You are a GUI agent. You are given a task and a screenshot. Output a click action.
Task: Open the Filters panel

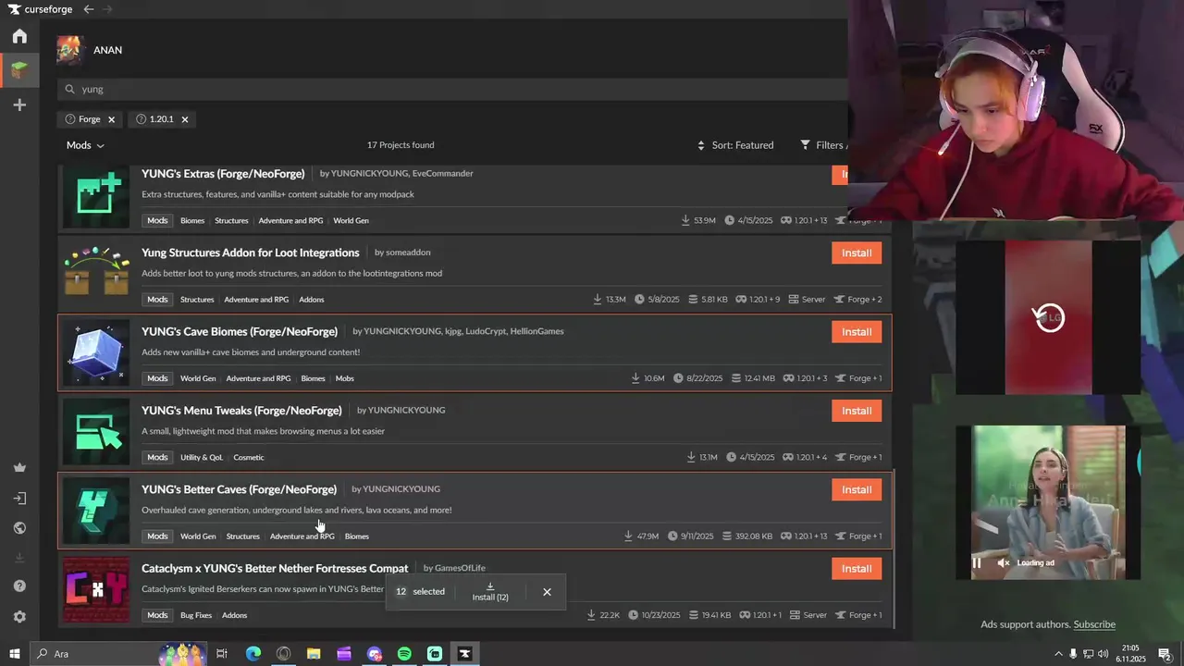(x=823, y=145)
